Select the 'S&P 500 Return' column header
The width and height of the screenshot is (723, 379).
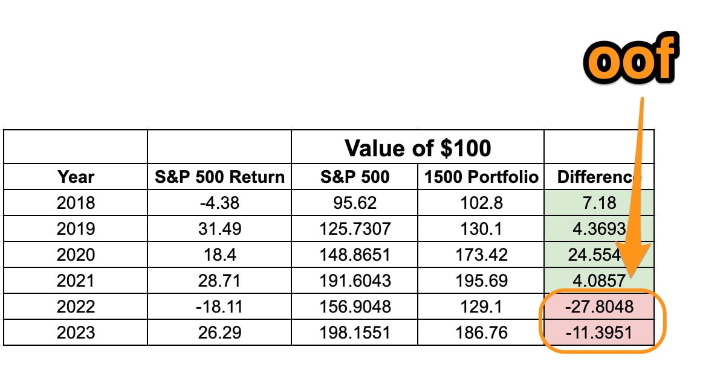(x=219, y=177)
